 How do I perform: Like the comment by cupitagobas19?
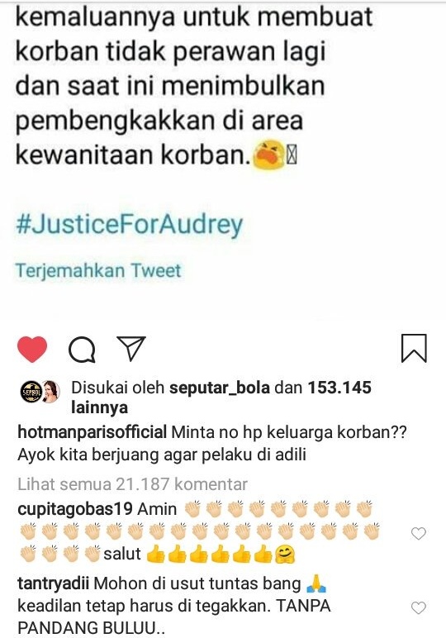coord(419,533)
